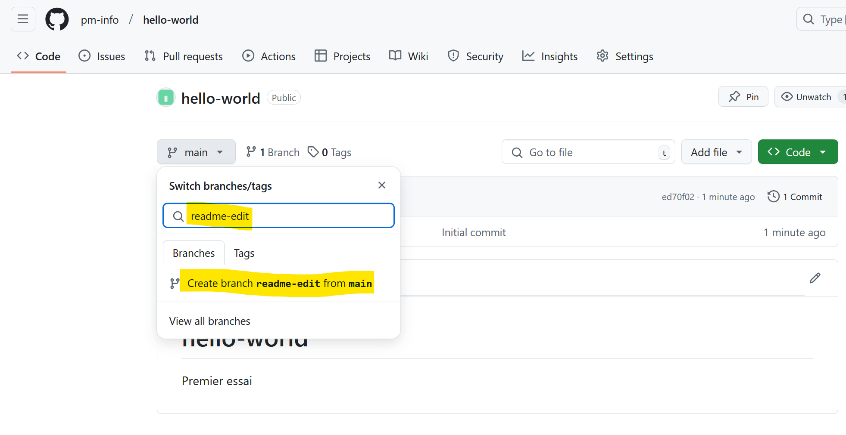The image size is (846, 435).
Task: Toggle Unwatch for this repository
Action: coord(806,97)
